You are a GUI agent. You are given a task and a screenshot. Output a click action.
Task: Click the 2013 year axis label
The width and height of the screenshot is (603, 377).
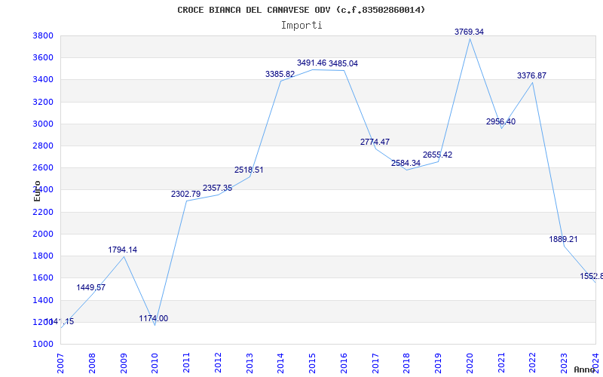pyautogui.click(x=249, y=363)
